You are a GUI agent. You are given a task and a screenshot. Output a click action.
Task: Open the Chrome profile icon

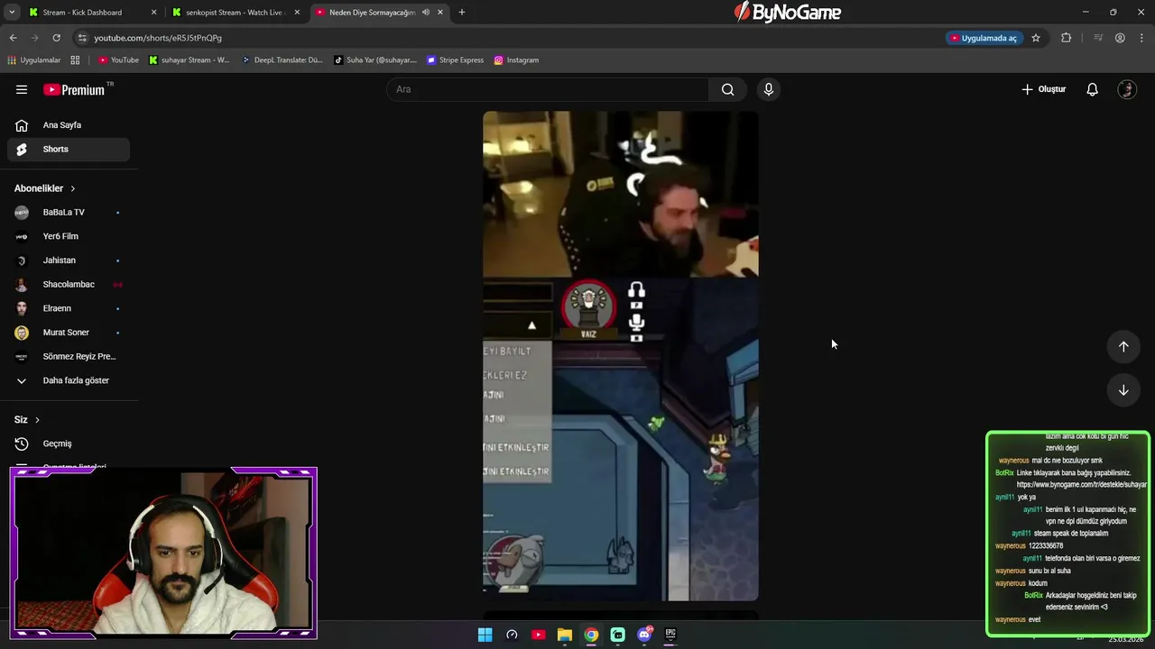click(1120, 38)
